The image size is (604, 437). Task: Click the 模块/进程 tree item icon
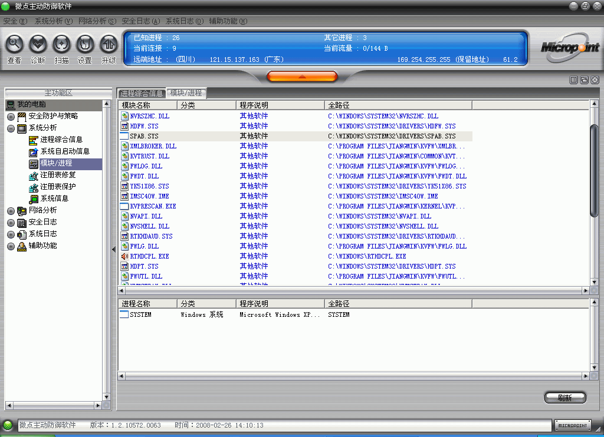34,164
